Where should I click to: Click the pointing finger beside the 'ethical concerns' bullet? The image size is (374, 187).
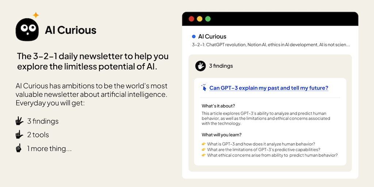point(204,155)
